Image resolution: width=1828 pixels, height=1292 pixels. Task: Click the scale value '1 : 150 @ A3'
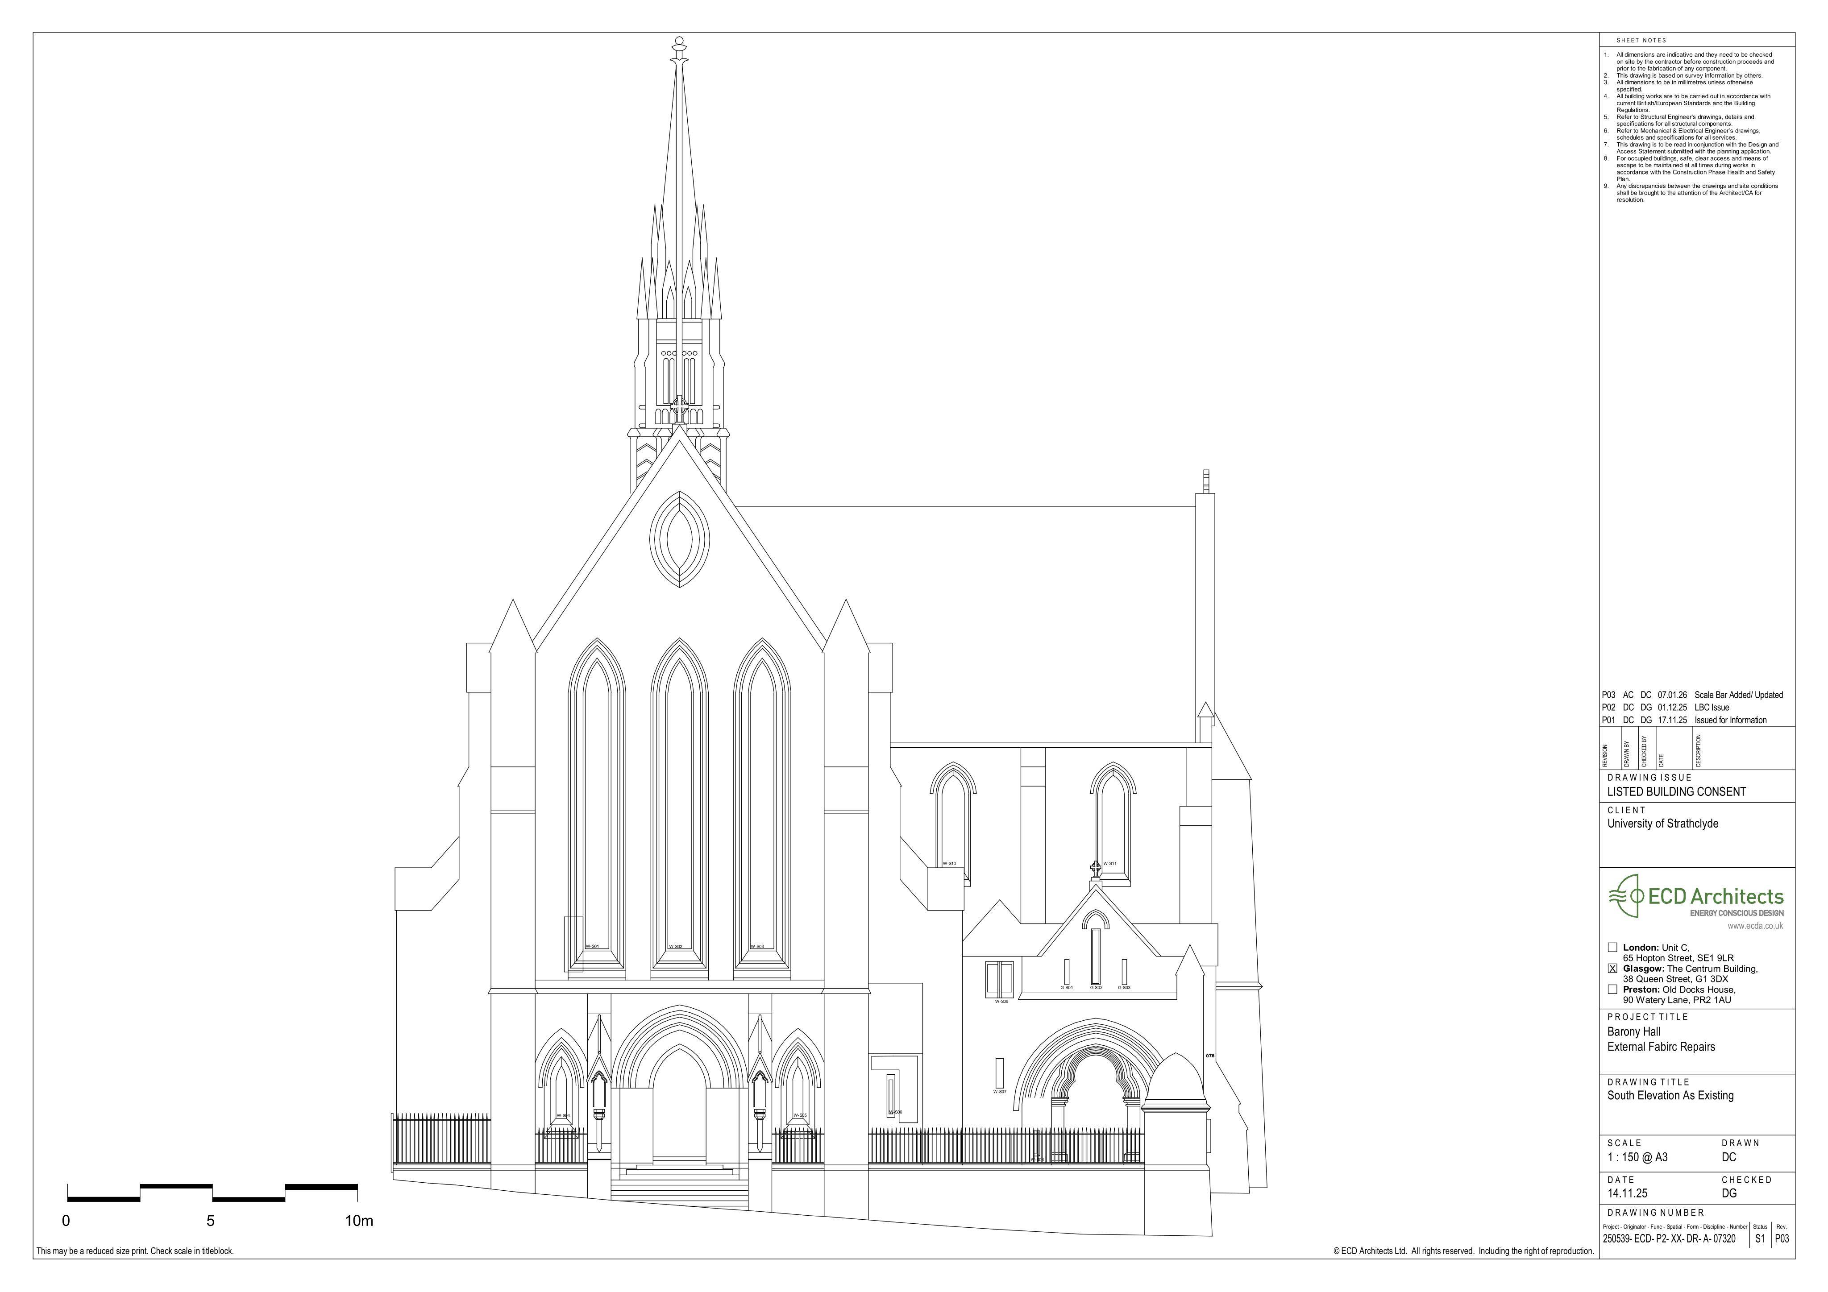(1637, 1157)
